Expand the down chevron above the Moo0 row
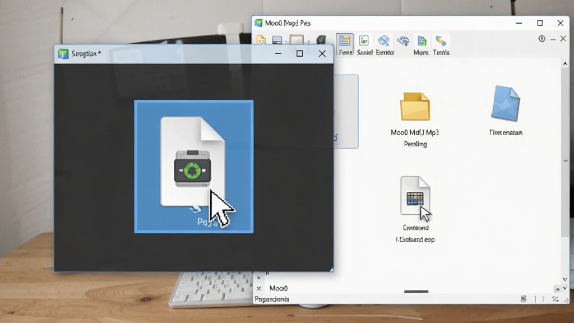This screenshot has height=323, width=574. tap(258, 278)
